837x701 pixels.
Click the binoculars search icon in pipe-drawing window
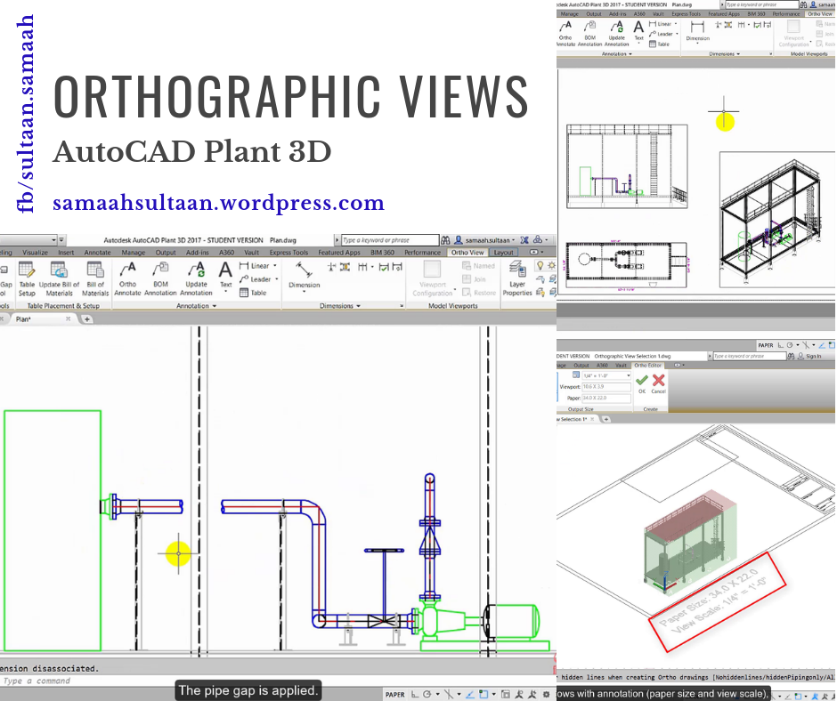[445, 240]
